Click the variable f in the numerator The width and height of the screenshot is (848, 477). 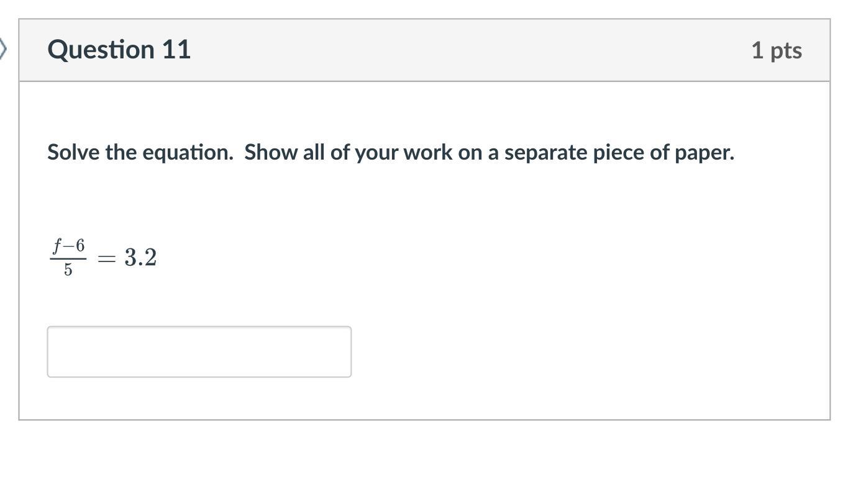57,247
